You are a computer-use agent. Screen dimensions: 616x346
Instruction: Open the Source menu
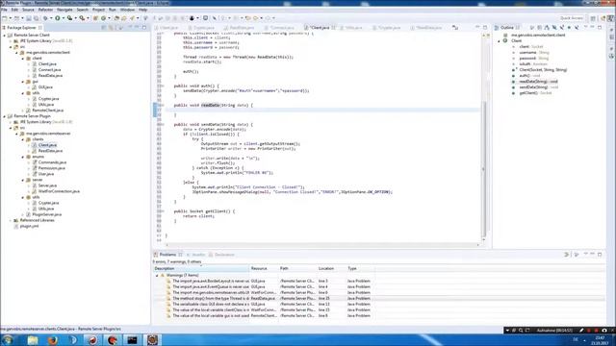coord(28,10)
